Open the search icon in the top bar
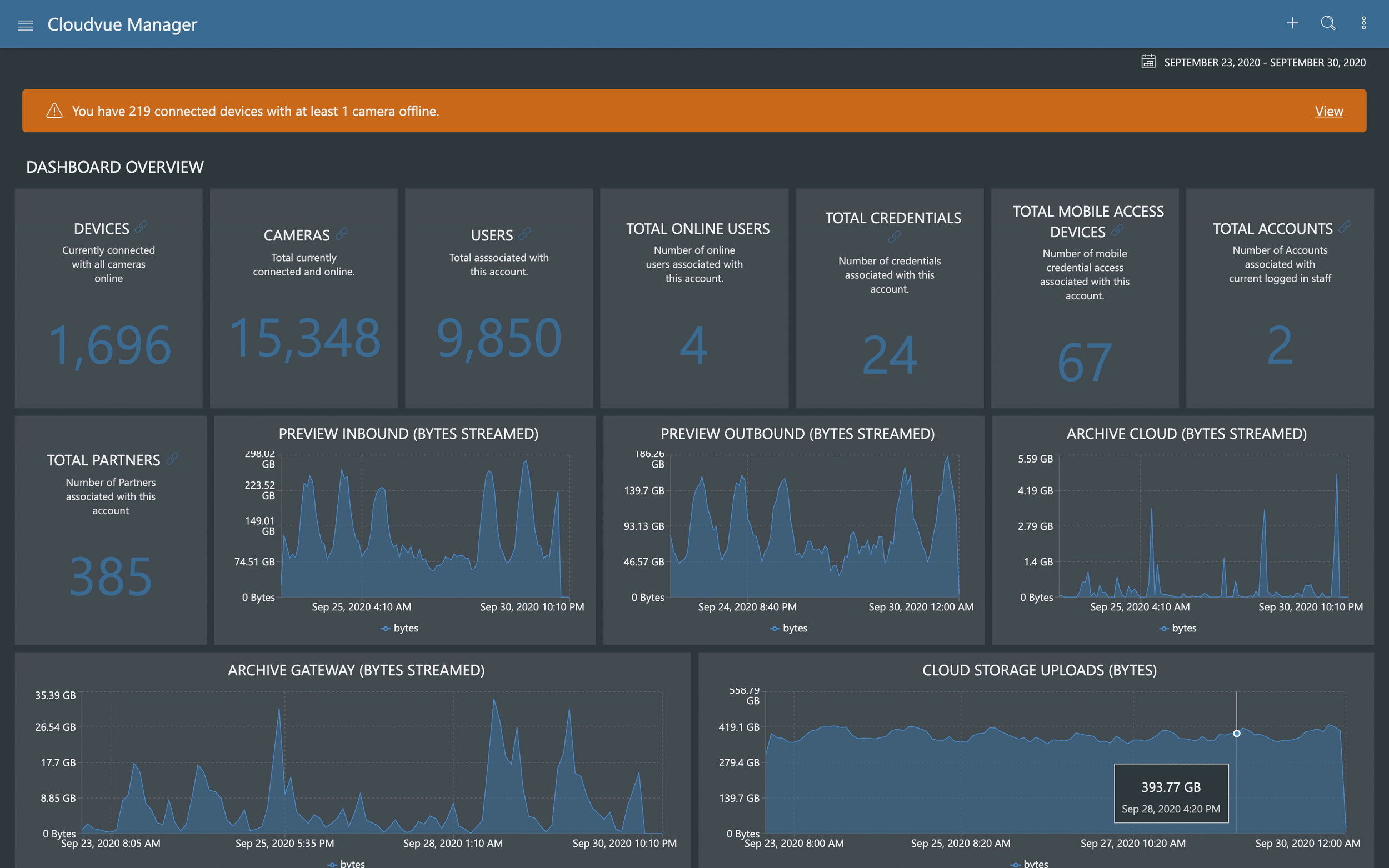This screenshot has width=1389, height=868. 1328,23
